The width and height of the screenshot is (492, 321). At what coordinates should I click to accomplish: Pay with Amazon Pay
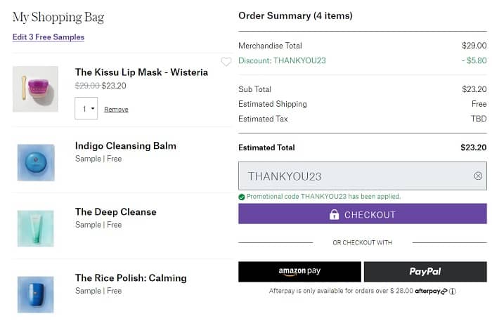point(299,272)
